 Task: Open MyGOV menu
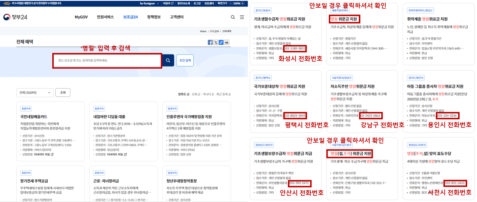81,17
